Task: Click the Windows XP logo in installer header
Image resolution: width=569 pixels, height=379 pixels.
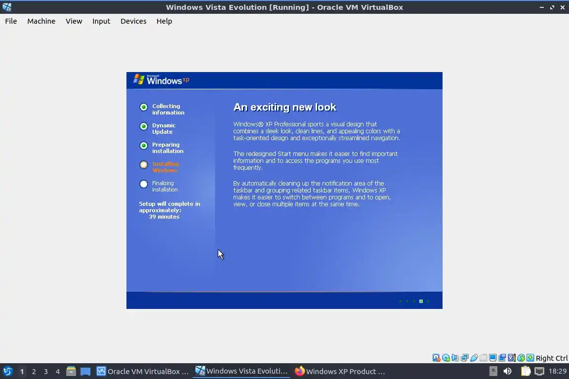Action: coord(161,80)
